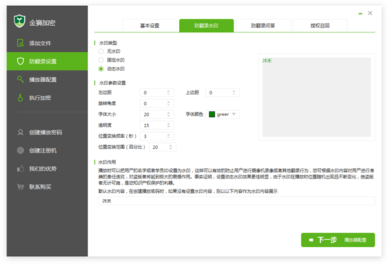
Task: Click the 透明度 value field showing 15
Action: (x=157, y=125)
